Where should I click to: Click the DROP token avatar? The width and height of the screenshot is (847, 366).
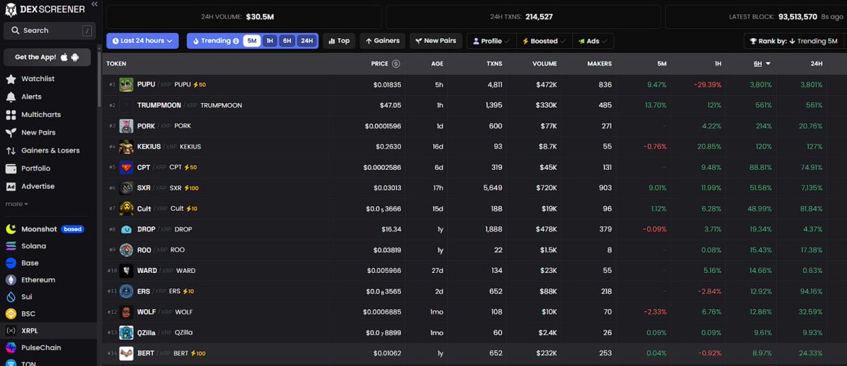126,229
